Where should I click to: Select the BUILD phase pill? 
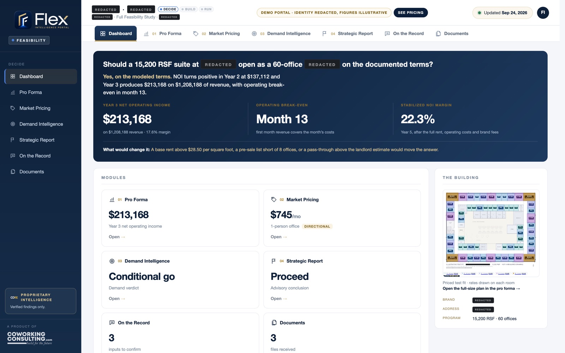point(189,9)
